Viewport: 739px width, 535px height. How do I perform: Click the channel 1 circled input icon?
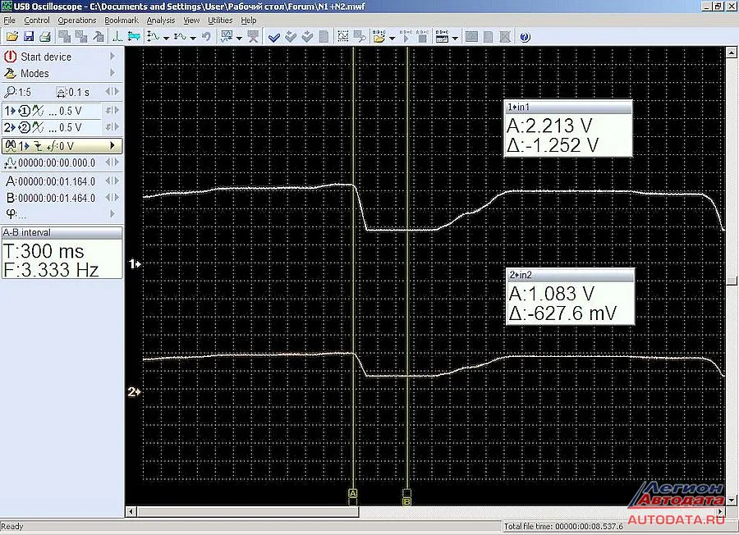(24, 111)
